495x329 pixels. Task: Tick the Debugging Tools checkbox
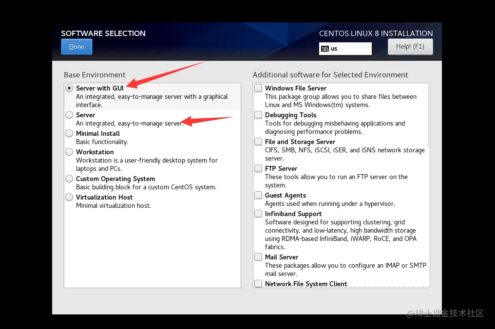[258, 115]
